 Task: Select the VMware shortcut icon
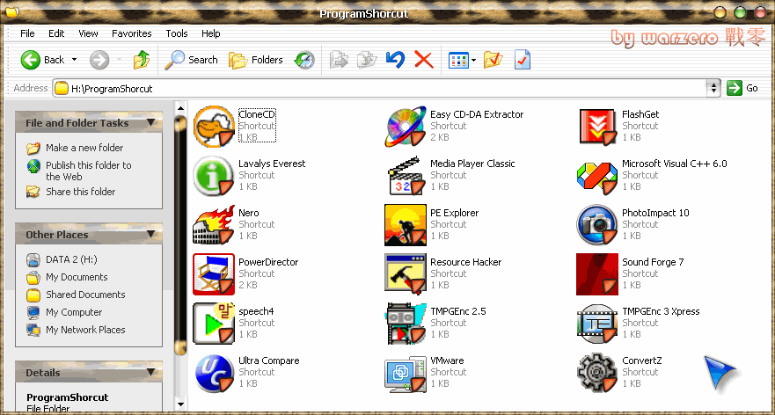pyautogui.click(x=406, y=373)
